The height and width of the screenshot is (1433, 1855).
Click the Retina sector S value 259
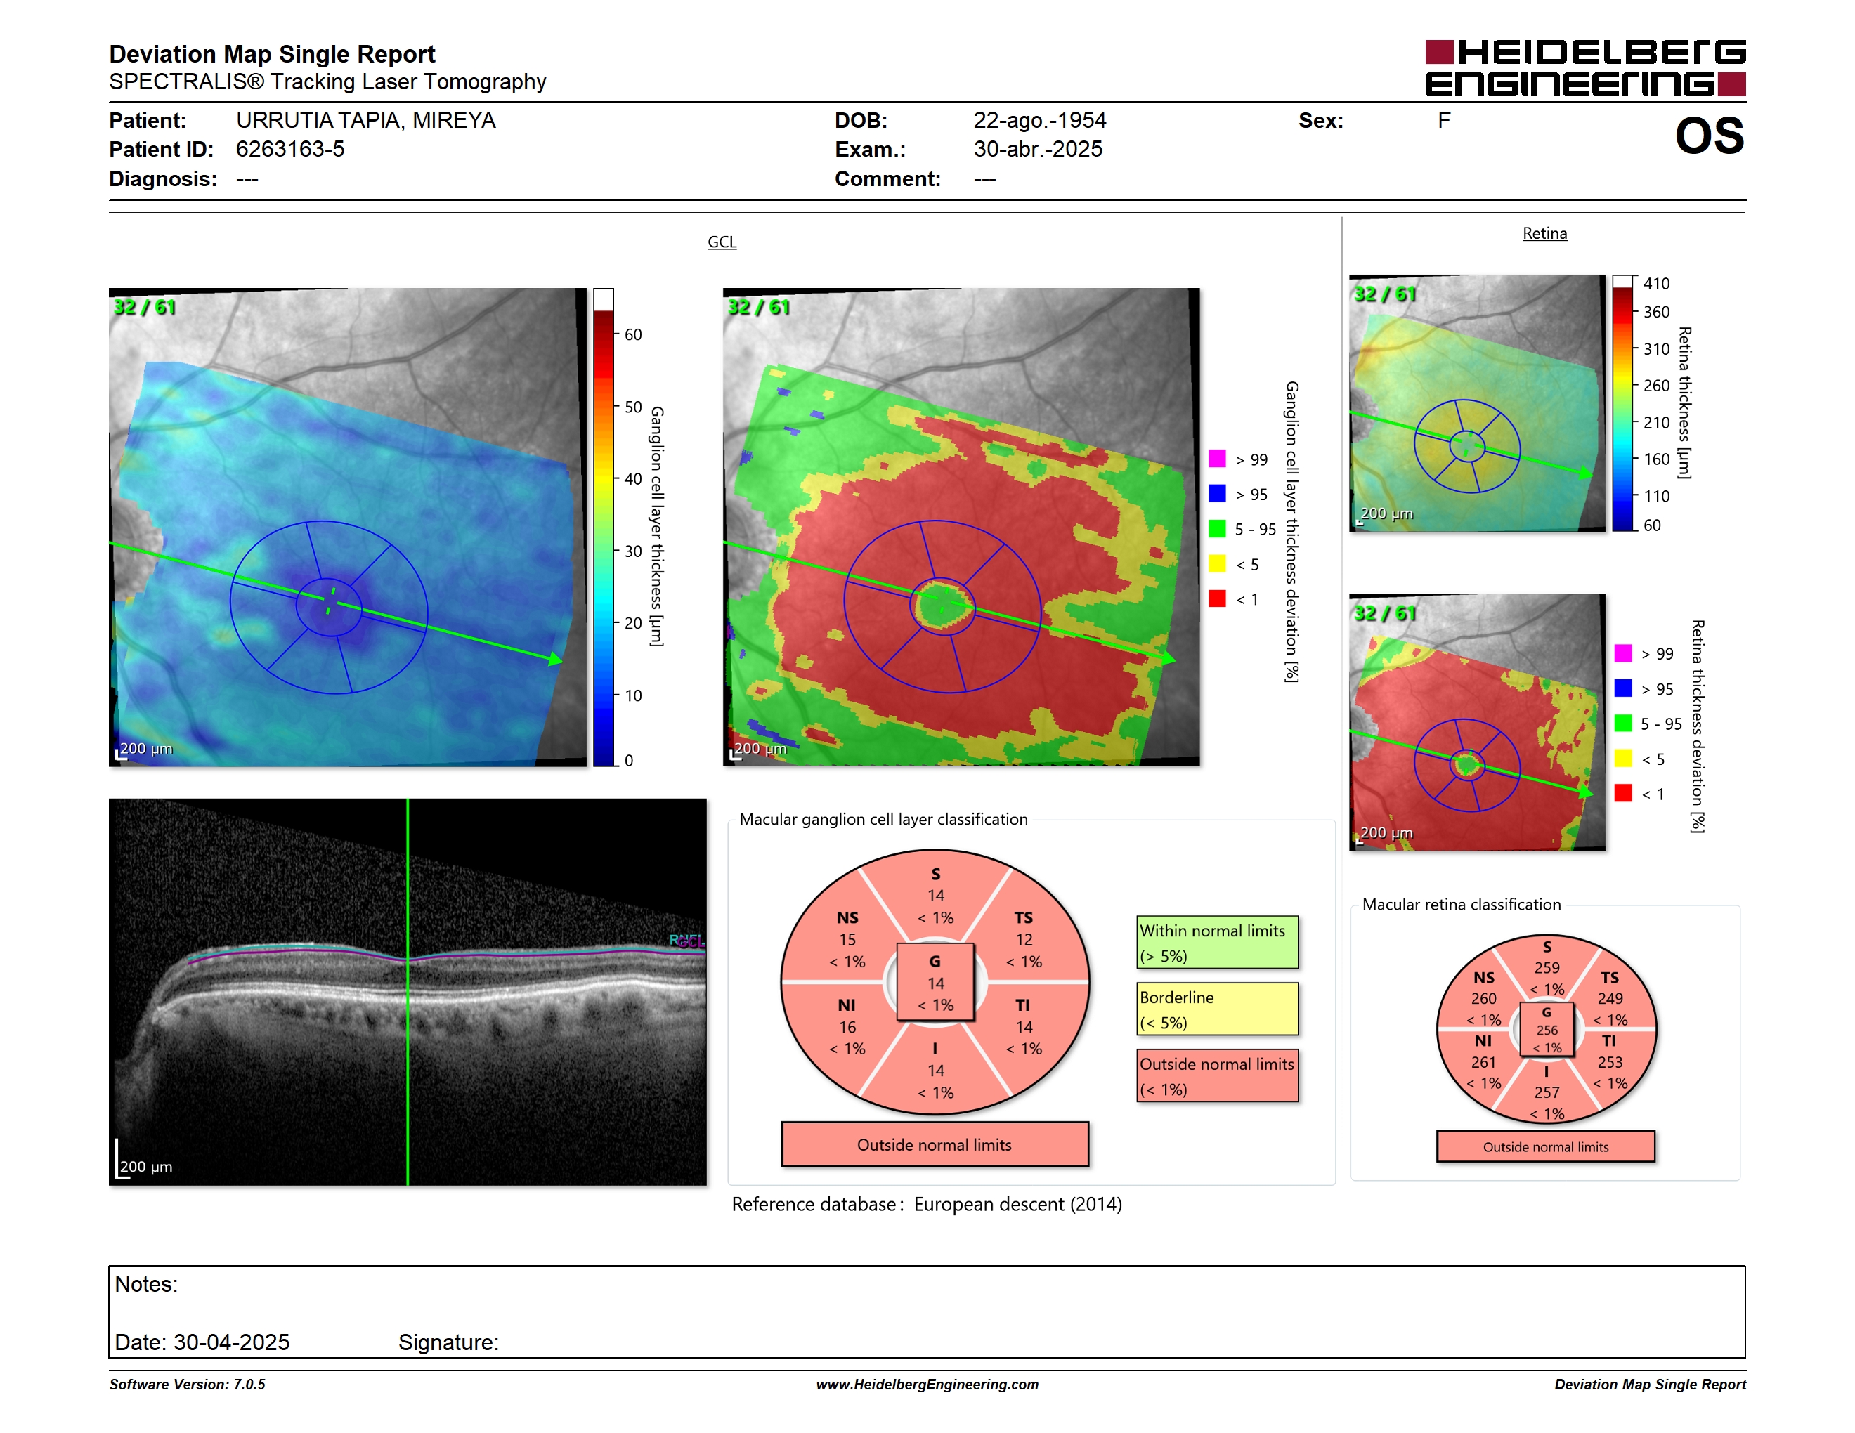point(1546,968)
